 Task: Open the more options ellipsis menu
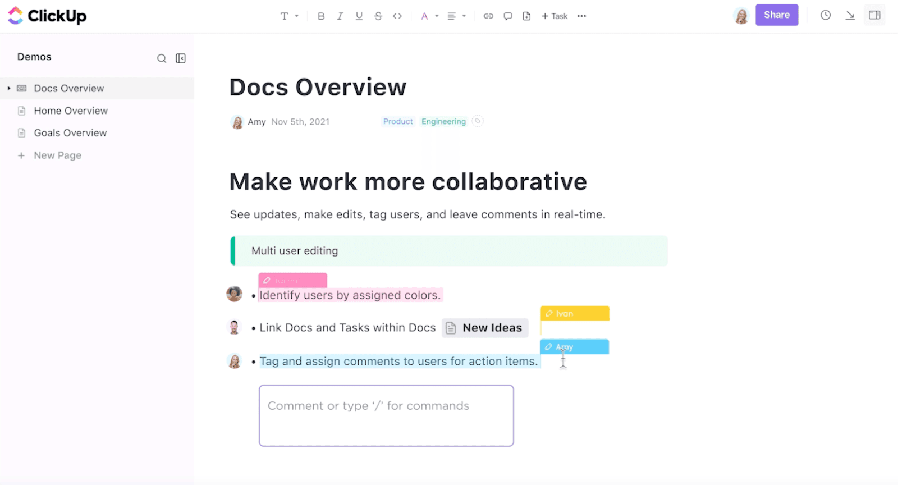581,16
